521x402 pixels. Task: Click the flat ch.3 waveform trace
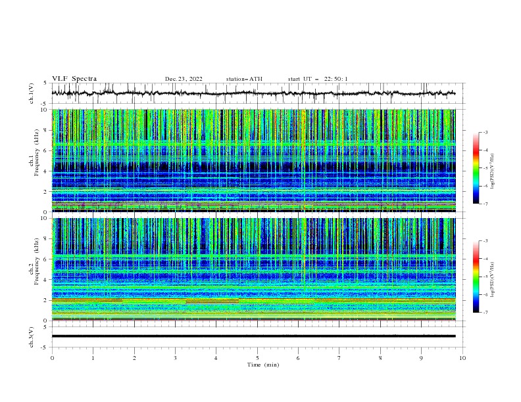[254, 336]
